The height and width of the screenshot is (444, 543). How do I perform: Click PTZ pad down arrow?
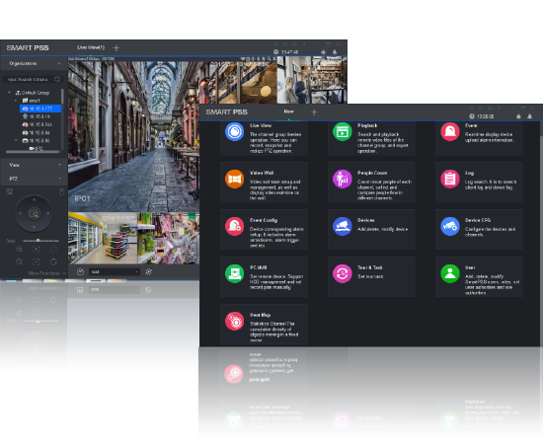tap(34, 227)
